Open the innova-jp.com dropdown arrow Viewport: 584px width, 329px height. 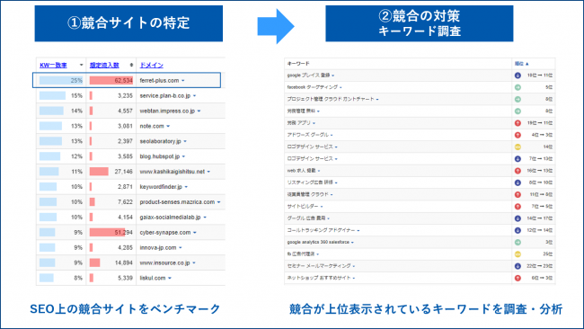(181, 248)
